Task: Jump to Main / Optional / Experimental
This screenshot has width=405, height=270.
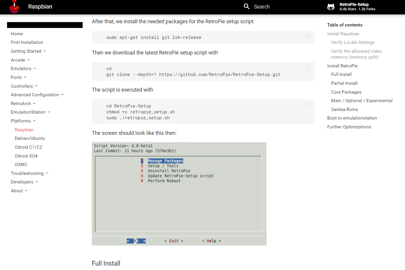Action: point(362,101)
